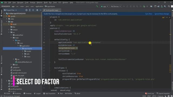Open the No Devices selector

(116, 6)
